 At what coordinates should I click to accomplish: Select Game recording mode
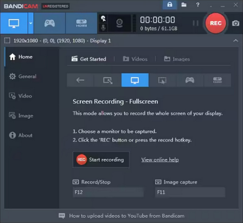click(49, 23)
